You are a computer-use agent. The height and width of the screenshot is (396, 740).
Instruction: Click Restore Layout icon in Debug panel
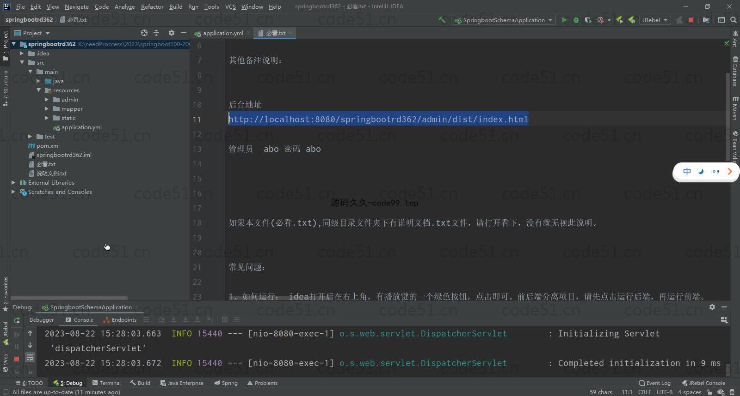pos(724,319)
